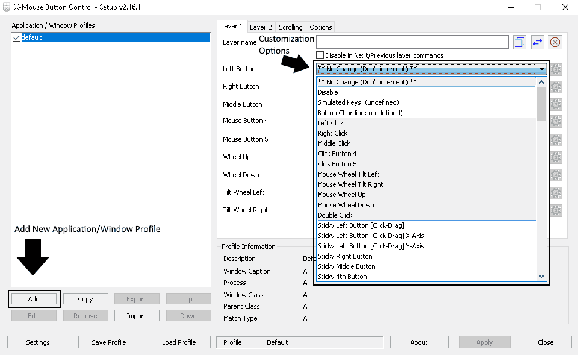Select Mouse Wheel Down option

(426, 205)
